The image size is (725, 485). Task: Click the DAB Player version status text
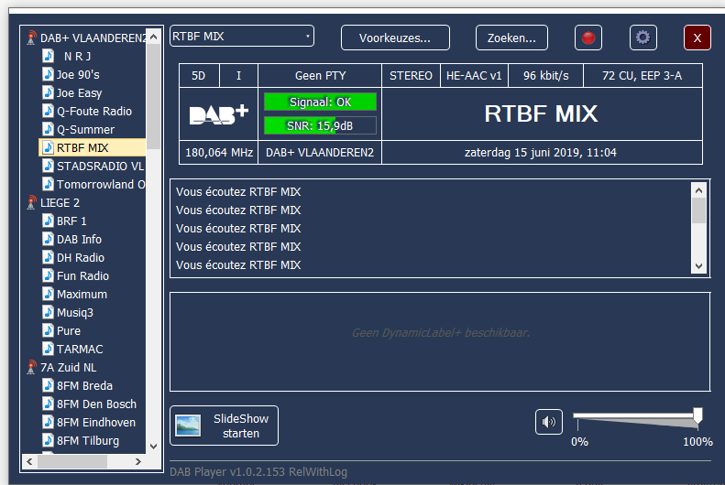[x=258, y=472]
